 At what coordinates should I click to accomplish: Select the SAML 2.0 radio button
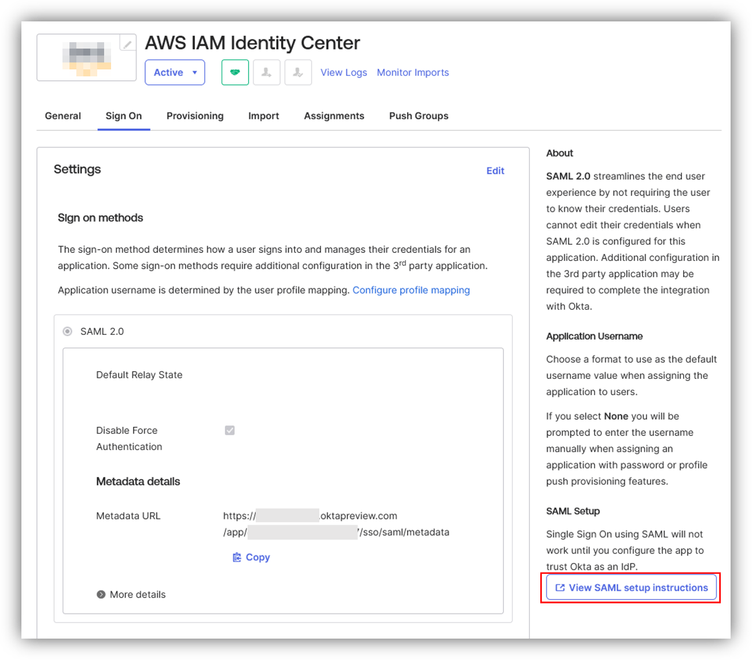(x=68, y=331)
